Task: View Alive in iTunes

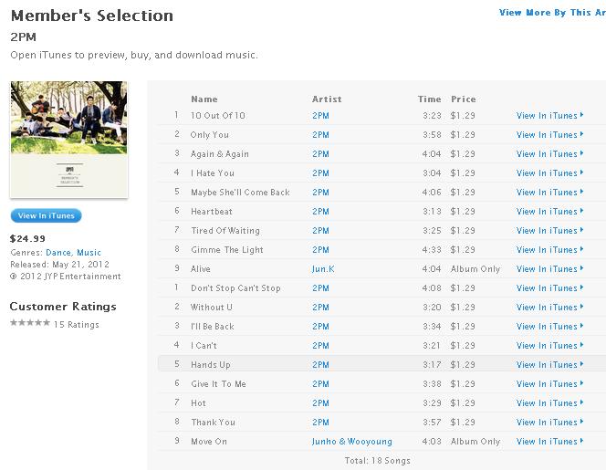Action: point(549,269)
